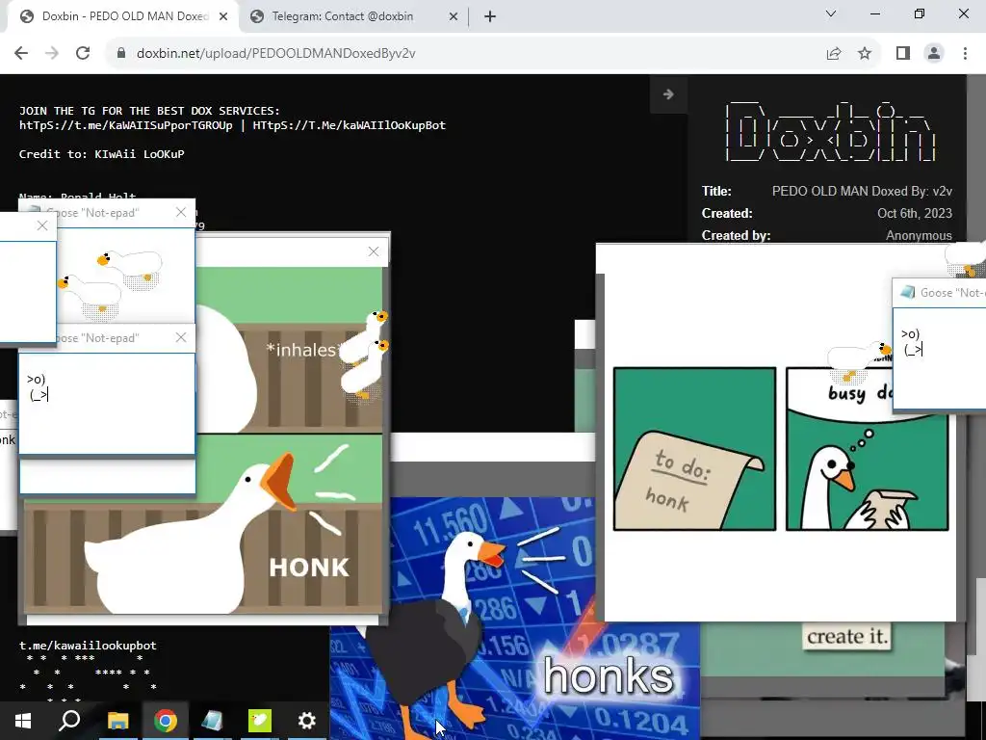Open the Chrome three-dot menu
This screenshot has width=986, height=740.
click(965, 54)
